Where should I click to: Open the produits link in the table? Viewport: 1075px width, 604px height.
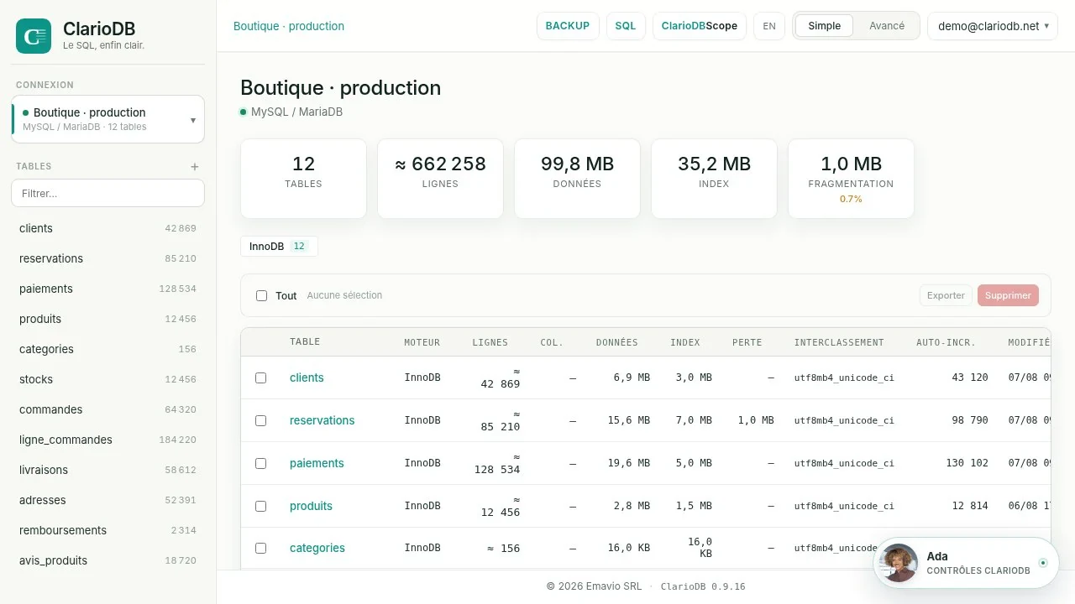[x=311, y=506]
